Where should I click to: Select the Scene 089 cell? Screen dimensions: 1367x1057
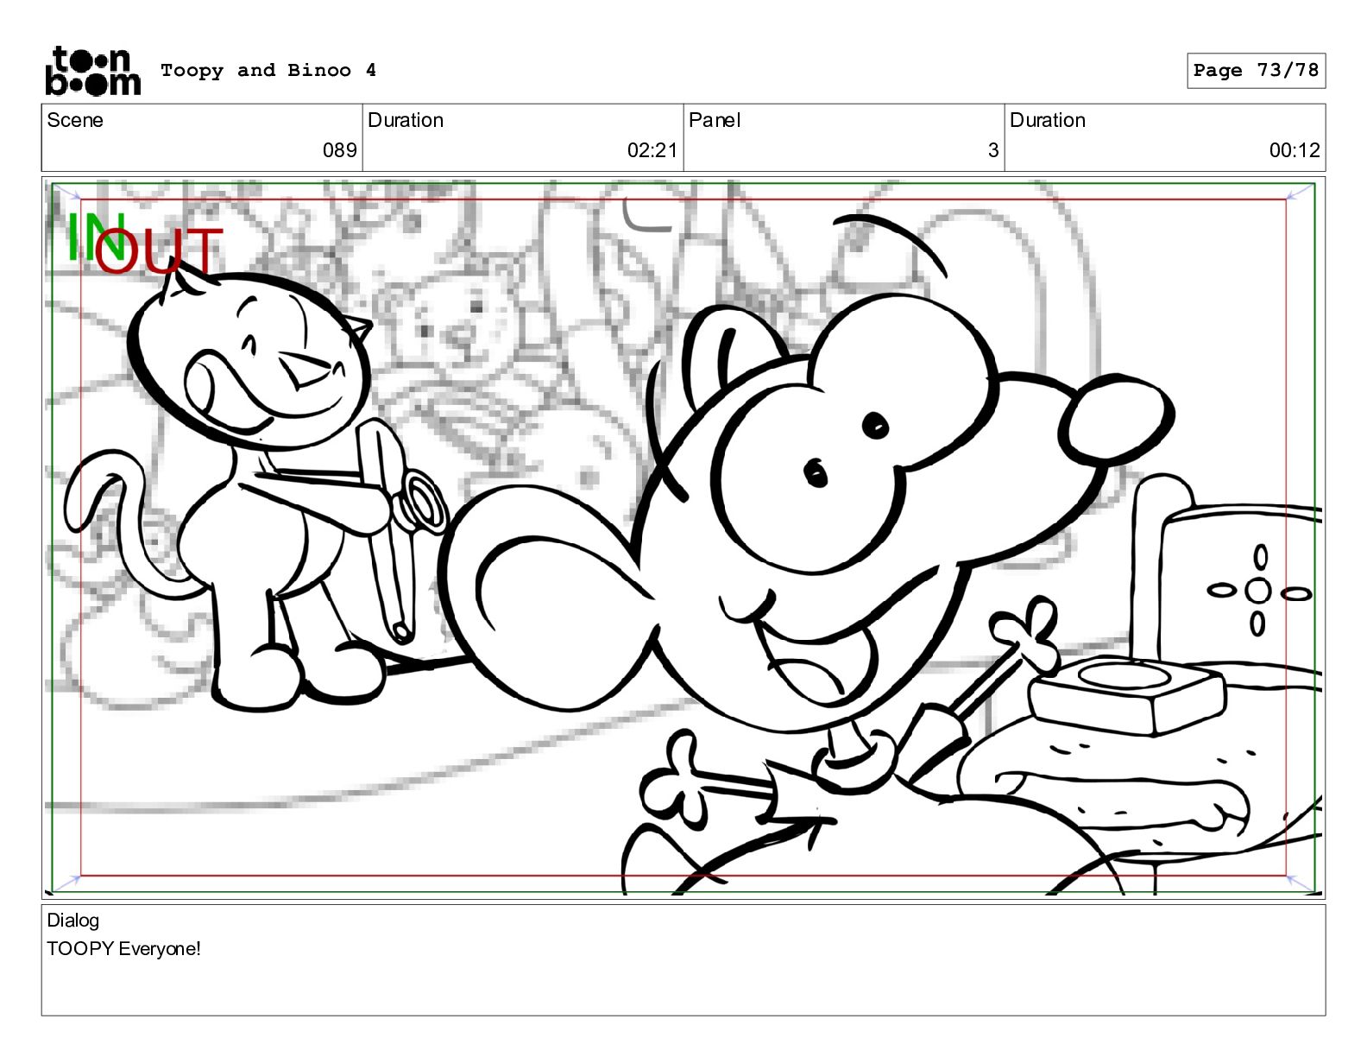[x=202, y=136]
